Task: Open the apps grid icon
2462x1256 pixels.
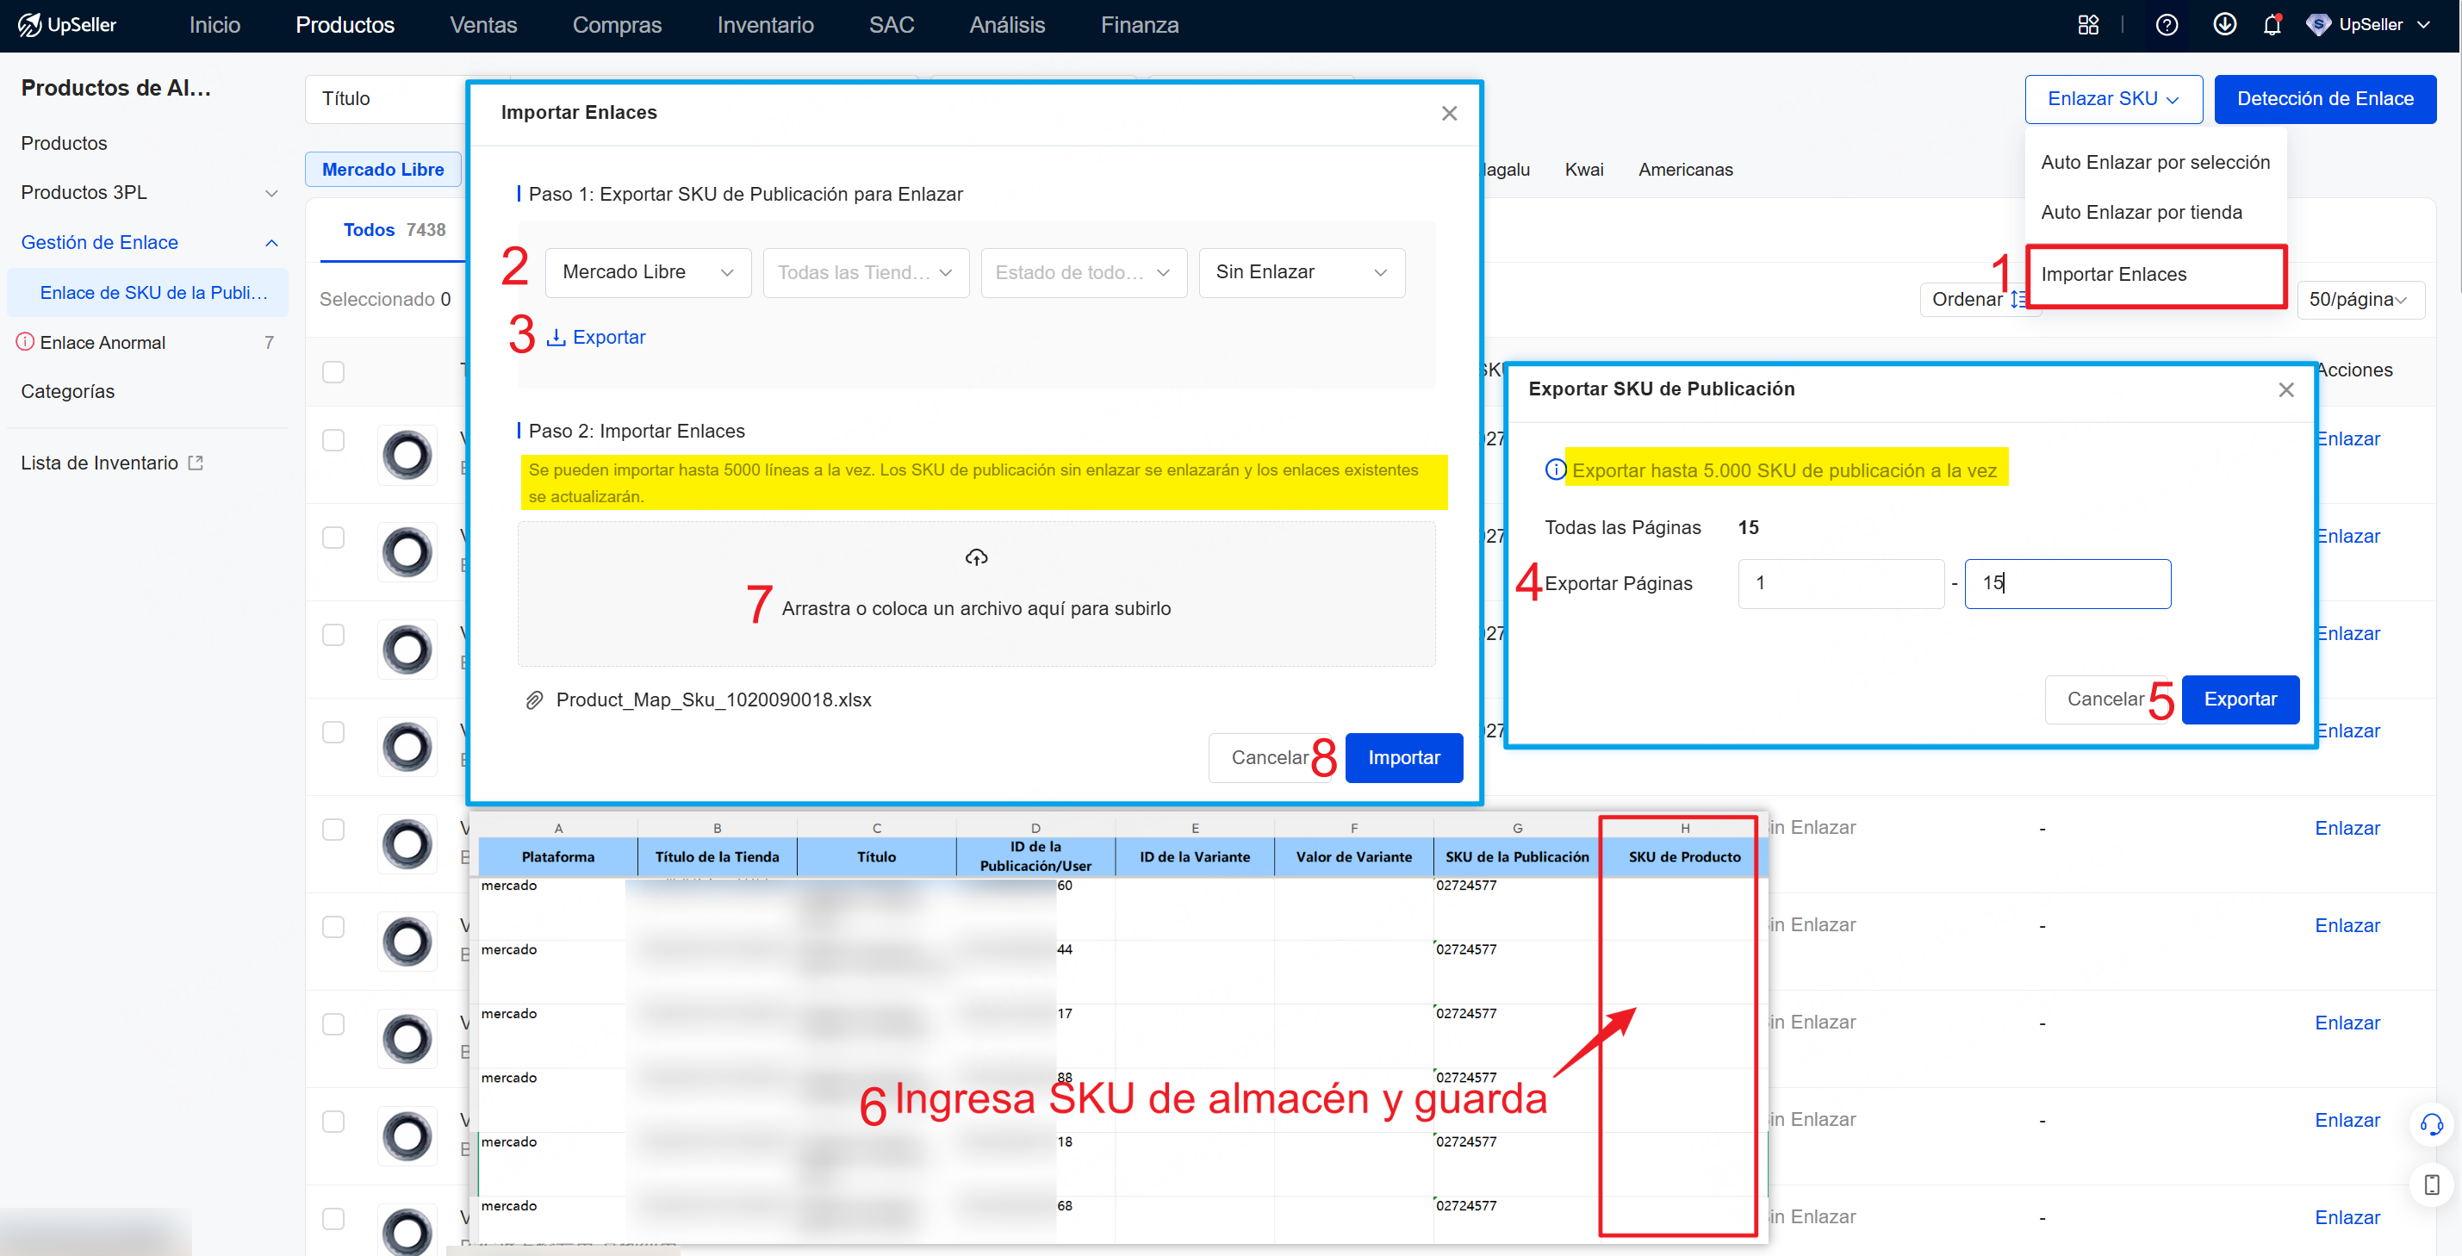Action: coord(2088,25)
